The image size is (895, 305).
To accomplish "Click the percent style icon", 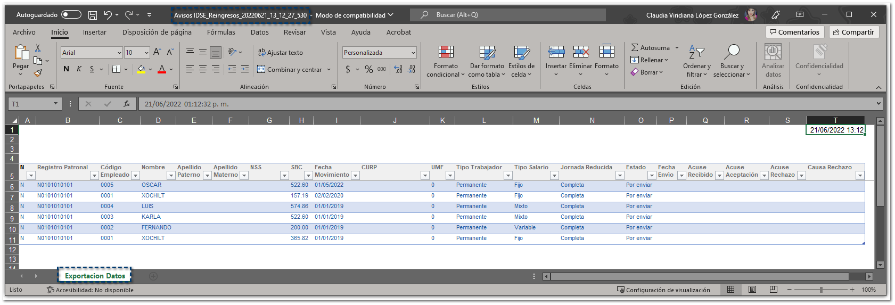I will [368, 69].
